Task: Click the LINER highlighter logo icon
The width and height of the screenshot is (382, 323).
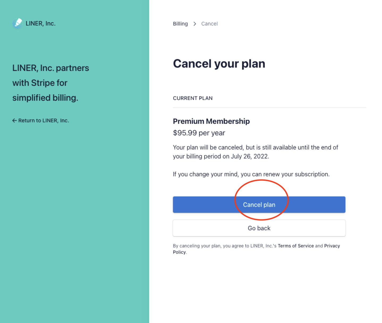Action: [x=18, y=23]
